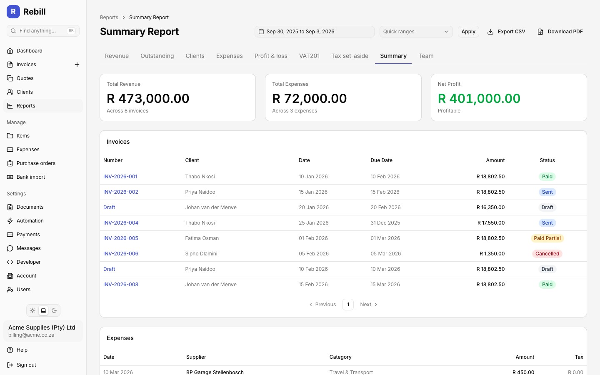
Task: Switch to the Expenses report tab
Action: [230, 56]
